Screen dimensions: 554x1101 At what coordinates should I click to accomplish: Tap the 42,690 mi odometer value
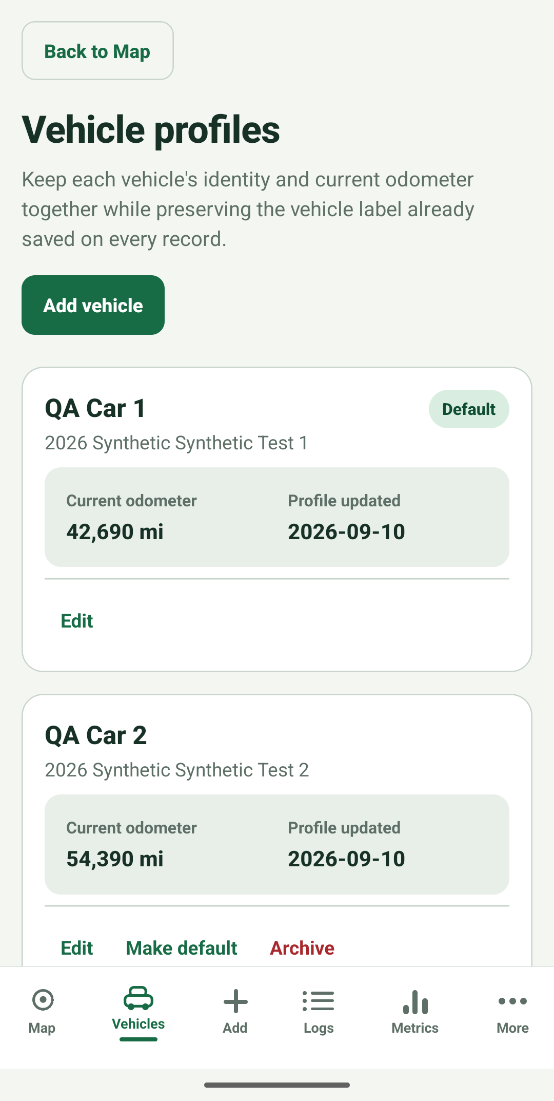[x=115, y=531]
